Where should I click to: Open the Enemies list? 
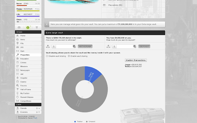pyautogui.click(x=28, y=112)
